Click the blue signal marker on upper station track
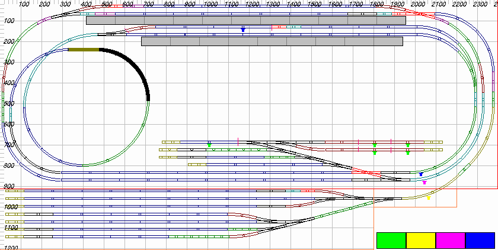Screen dimensions: 498x250 (x=242, y=29)
